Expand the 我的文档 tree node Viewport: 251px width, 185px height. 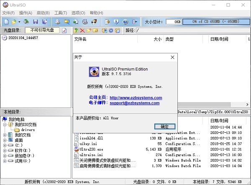point(5,135)
